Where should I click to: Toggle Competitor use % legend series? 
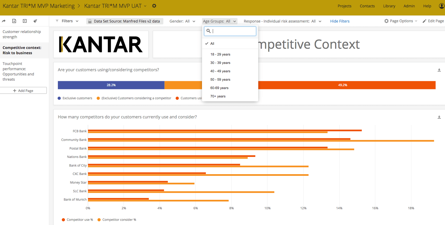77,220
